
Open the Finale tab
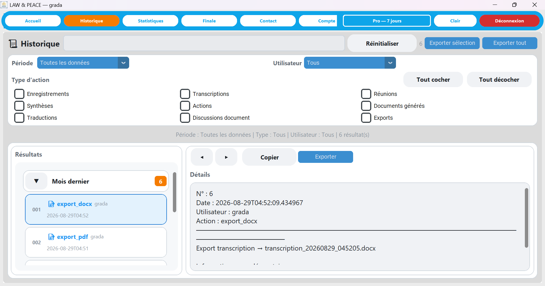click(209, 21)
